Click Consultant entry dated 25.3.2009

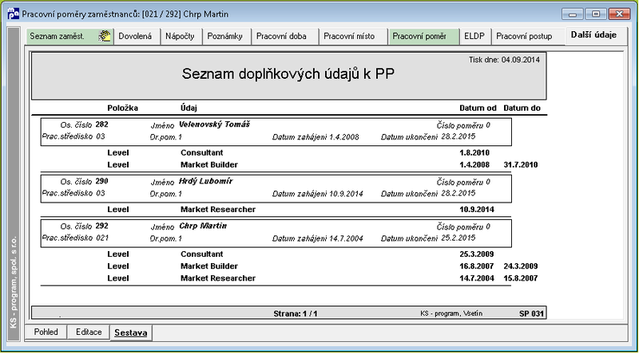coord(202,254)
